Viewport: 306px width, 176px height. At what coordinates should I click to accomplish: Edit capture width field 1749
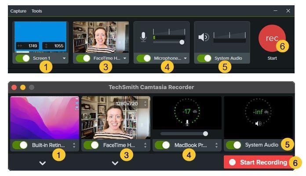27,46
